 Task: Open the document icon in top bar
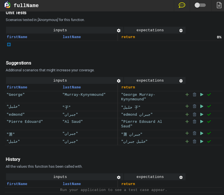tap(219, 5)
